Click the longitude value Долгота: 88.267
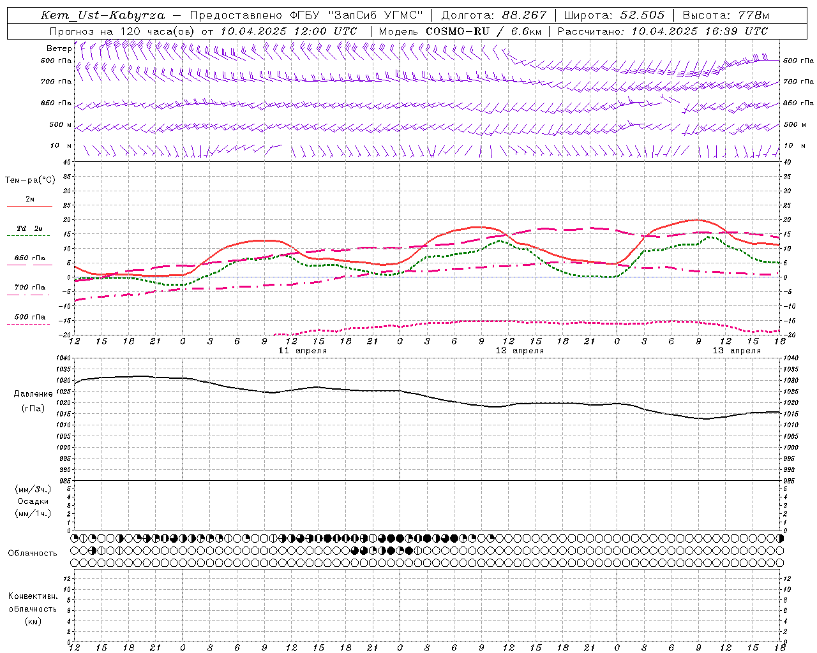Viewport: 817px width, 653px height. pos(494,15)
